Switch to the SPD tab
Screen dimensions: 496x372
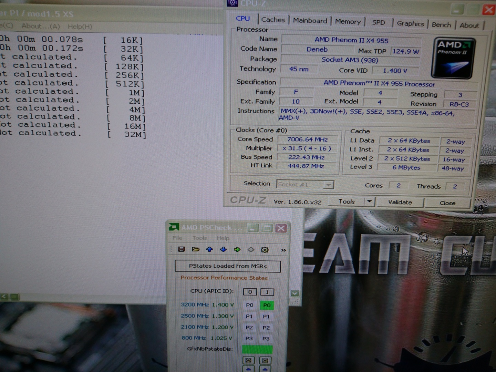click(379, 23)
